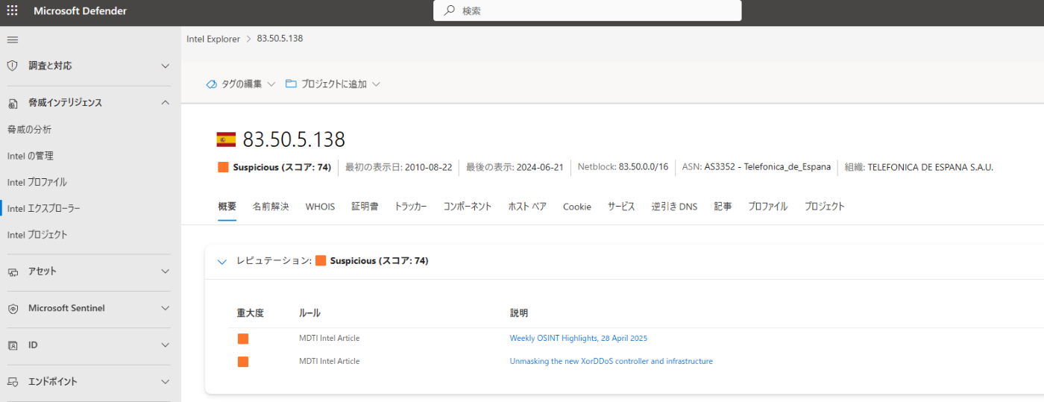1044x402 pixels.
Task: Go to 脅威の分析 in the sidebar
Action: tap(30, 129)
